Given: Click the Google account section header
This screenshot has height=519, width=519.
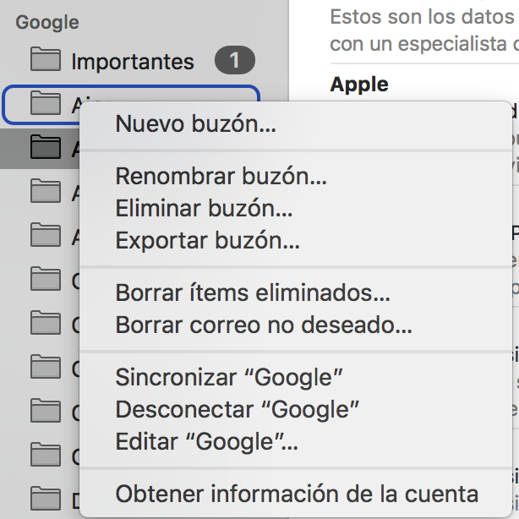Looking at the screenshot, I should pyautogui.click(x=47, y=22).
